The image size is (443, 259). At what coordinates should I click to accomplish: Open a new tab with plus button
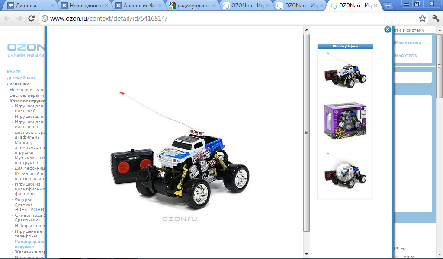pyautogui.click(x=388, y=5)
